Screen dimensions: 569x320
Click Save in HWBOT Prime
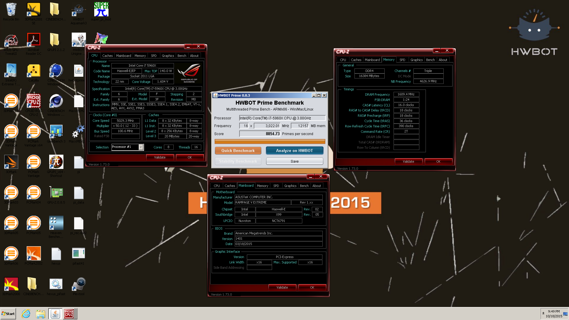(294, 161)
